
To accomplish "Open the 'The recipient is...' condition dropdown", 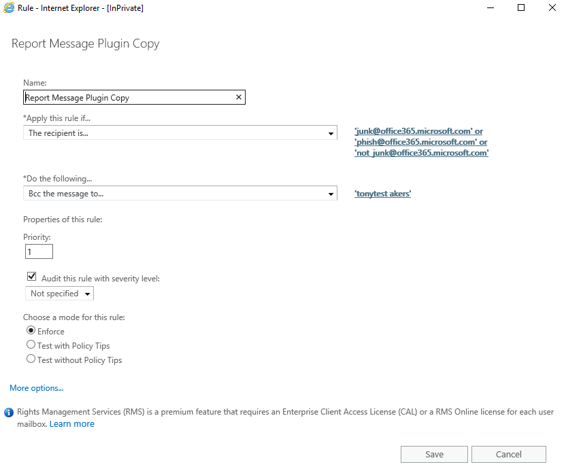I will click(180, 133).
